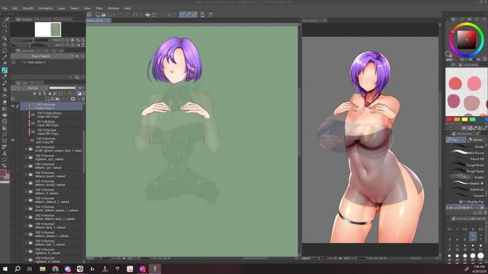Click the Zoom out icon in Navigator

[x=62, y=40]
